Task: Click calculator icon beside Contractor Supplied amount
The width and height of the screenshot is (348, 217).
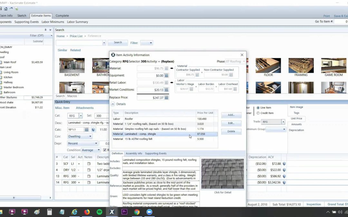Action: (x=197, y=75)
